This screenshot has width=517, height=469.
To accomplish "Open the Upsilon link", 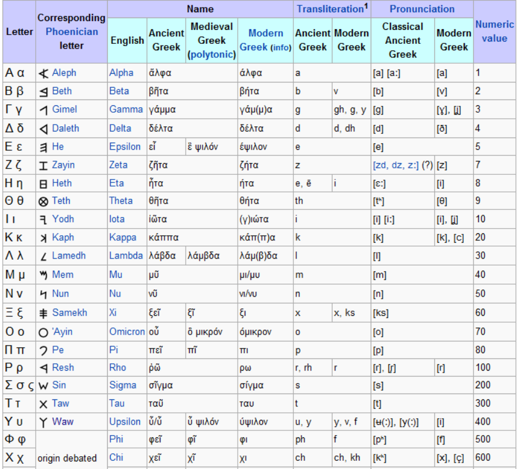I will [x=125, y=422].
